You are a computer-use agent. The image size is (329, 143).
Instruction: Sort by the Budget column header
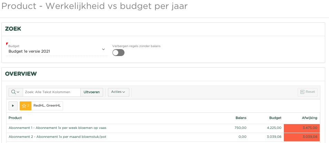pos(275,118)
